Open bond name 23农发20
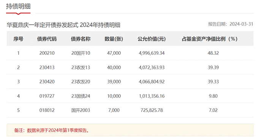261x138 pixels. click(81, 82)
